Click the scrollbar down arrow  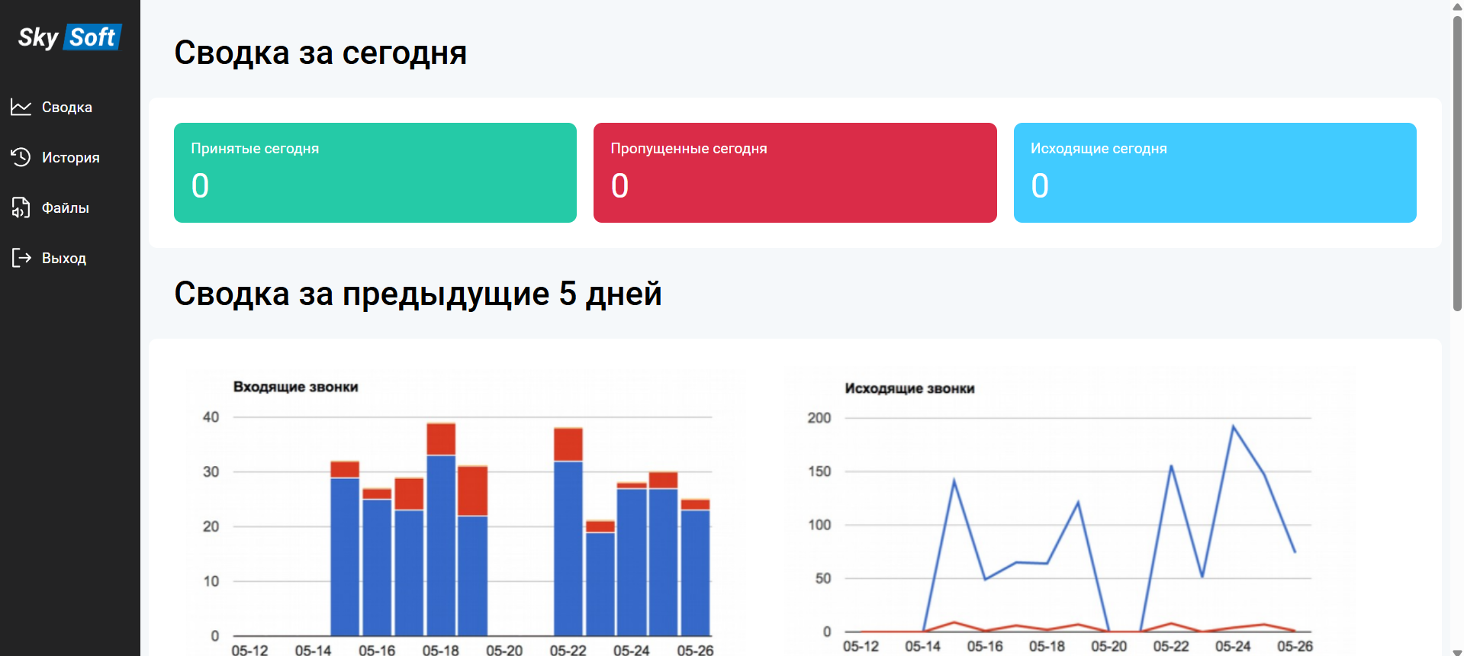[1457, 652]
